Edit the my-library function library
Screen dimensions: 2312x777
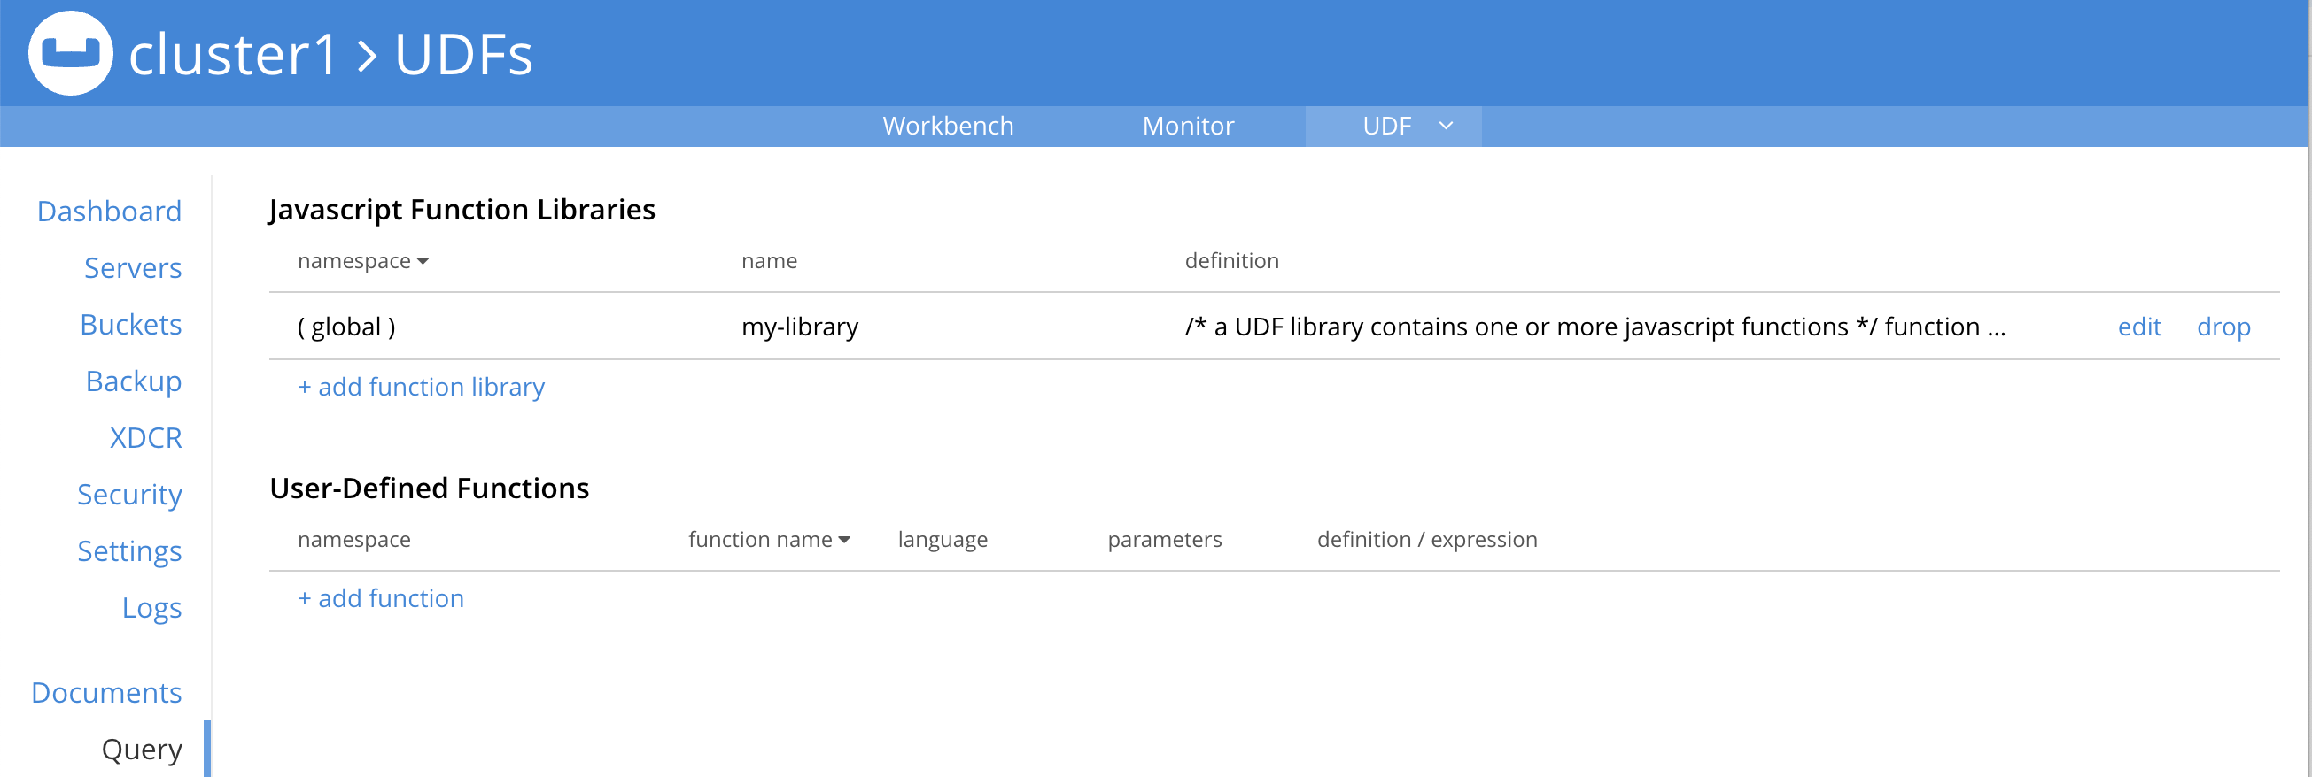click(2138, 327)
